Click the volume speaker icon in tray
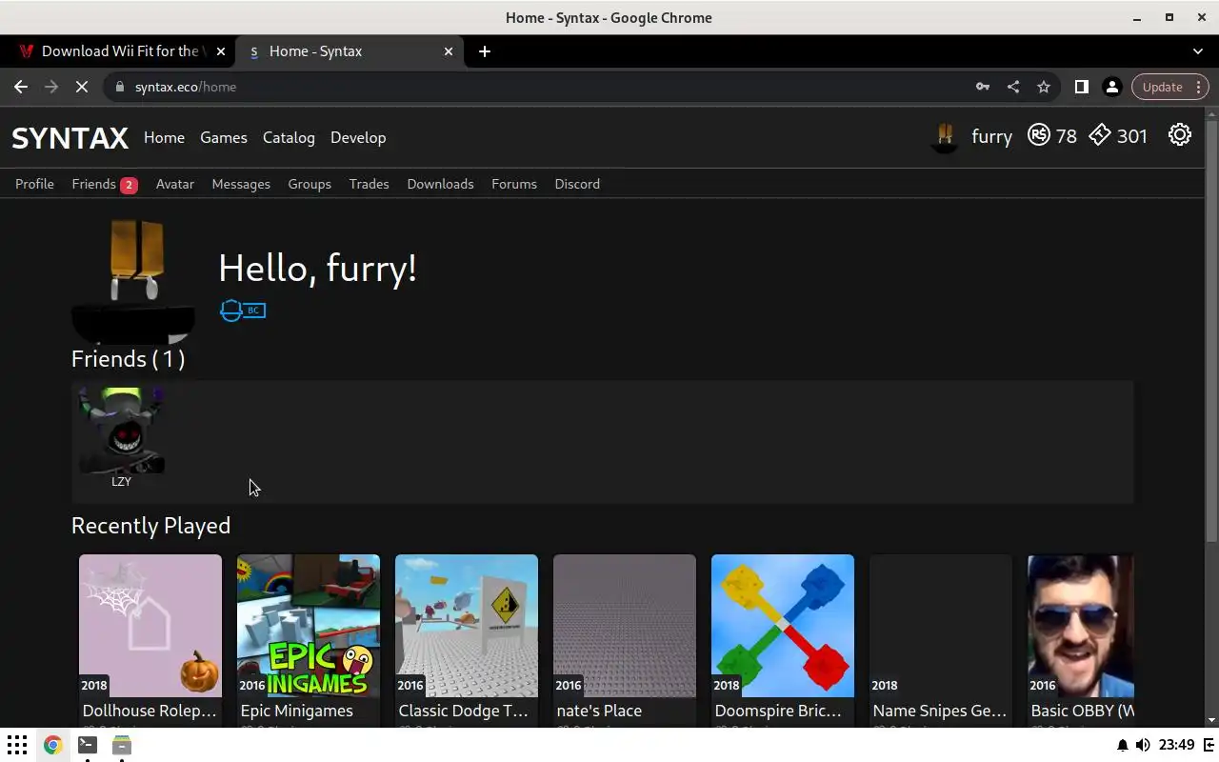This screenshot has height=762, width=1219. tap(1143, 745)
